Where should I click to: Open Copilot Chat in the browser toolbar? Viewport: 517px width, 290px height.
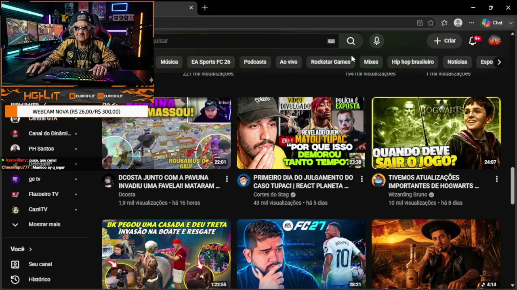(x=492, y=23)
